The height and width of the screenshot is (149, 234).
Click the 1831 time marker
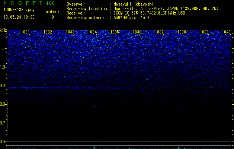point(25,32)
